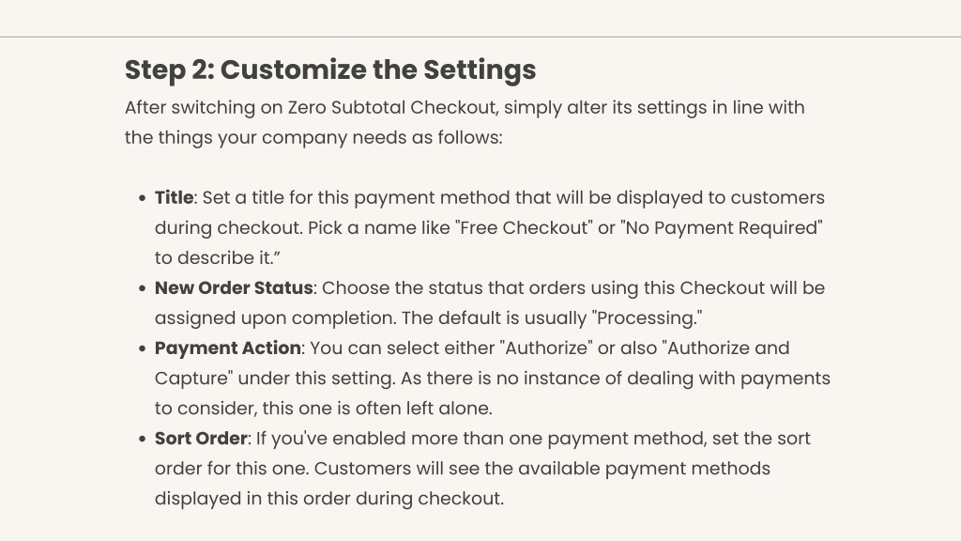
Task: Click the words Zero Subtotal Checkout
Action: click(x=391, y=107)
